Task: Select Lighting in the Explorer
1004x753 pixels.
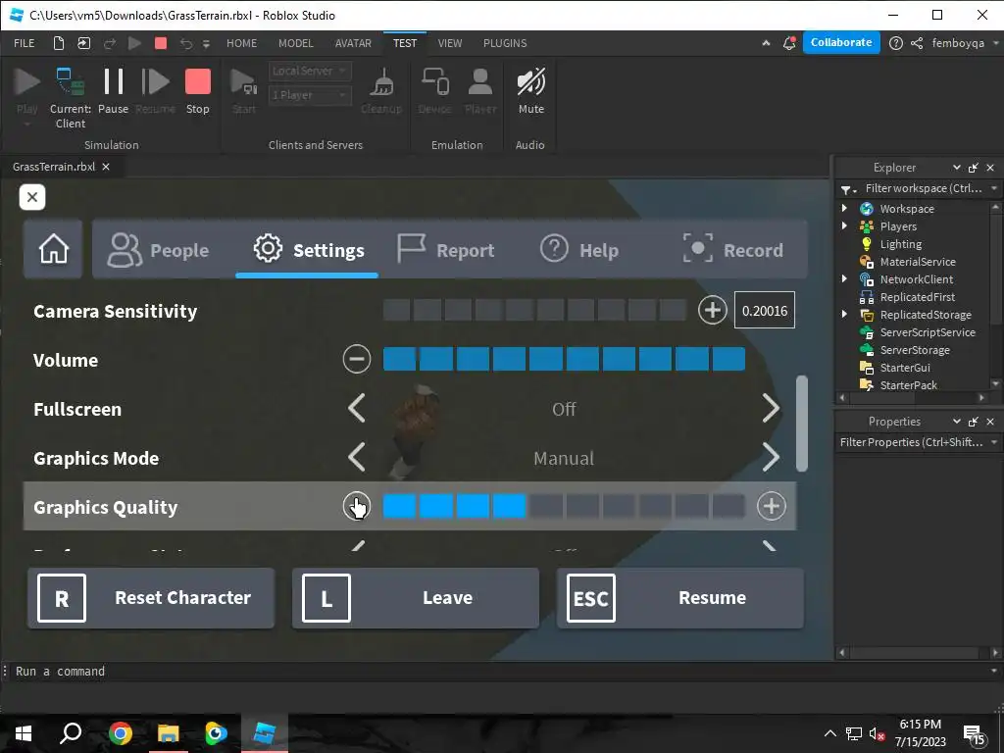Action: point(900,244)
